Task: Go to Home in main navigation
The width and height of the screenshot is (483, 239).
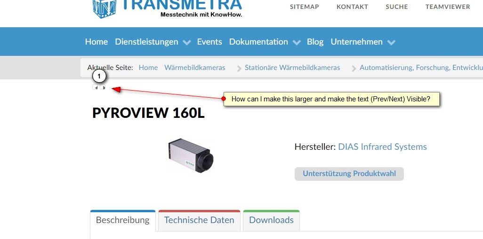Action: coord(97,42)
